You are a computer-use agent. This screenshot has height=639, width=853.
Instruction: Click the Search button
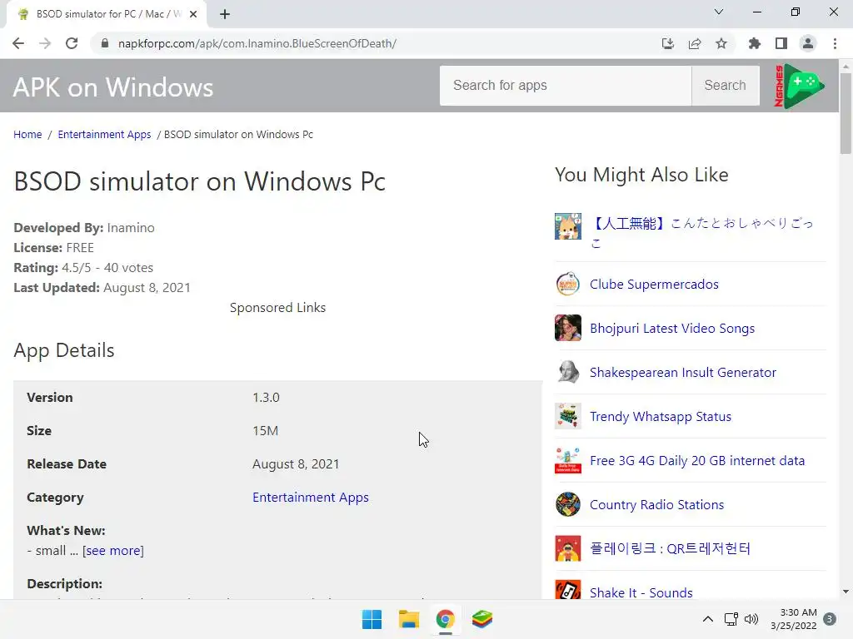[x=726, y=86]
